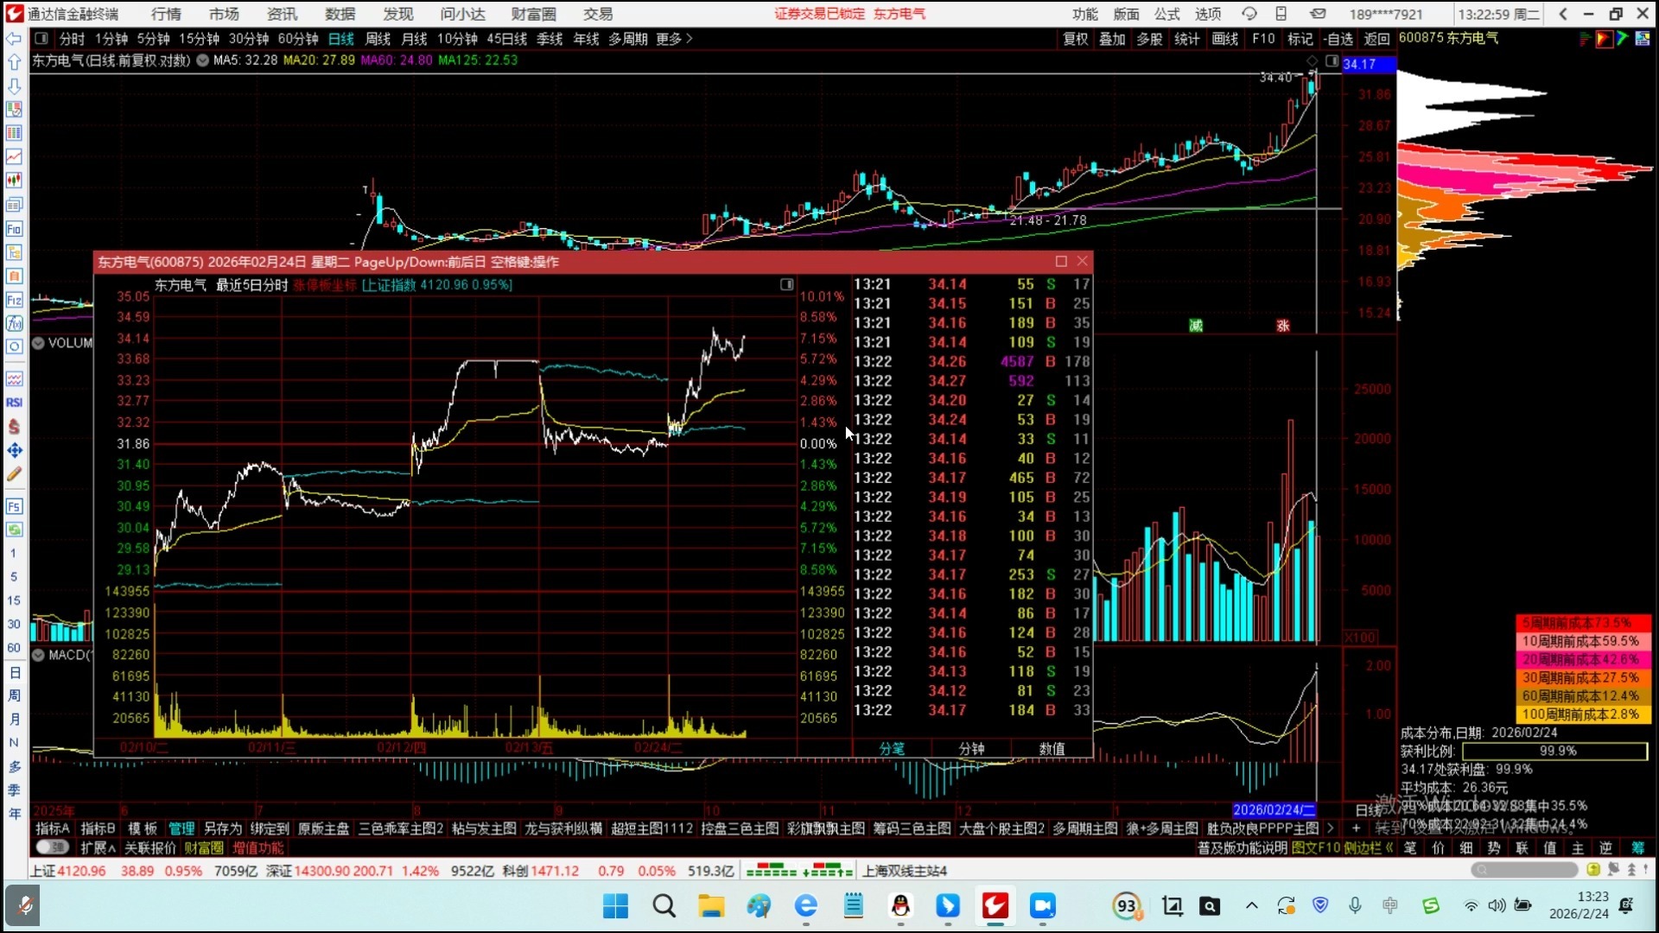Image resolution: width=1659 pixels, height=933 pixels.
Task: Expand the 更多 periods chevron
Action: 690,39
